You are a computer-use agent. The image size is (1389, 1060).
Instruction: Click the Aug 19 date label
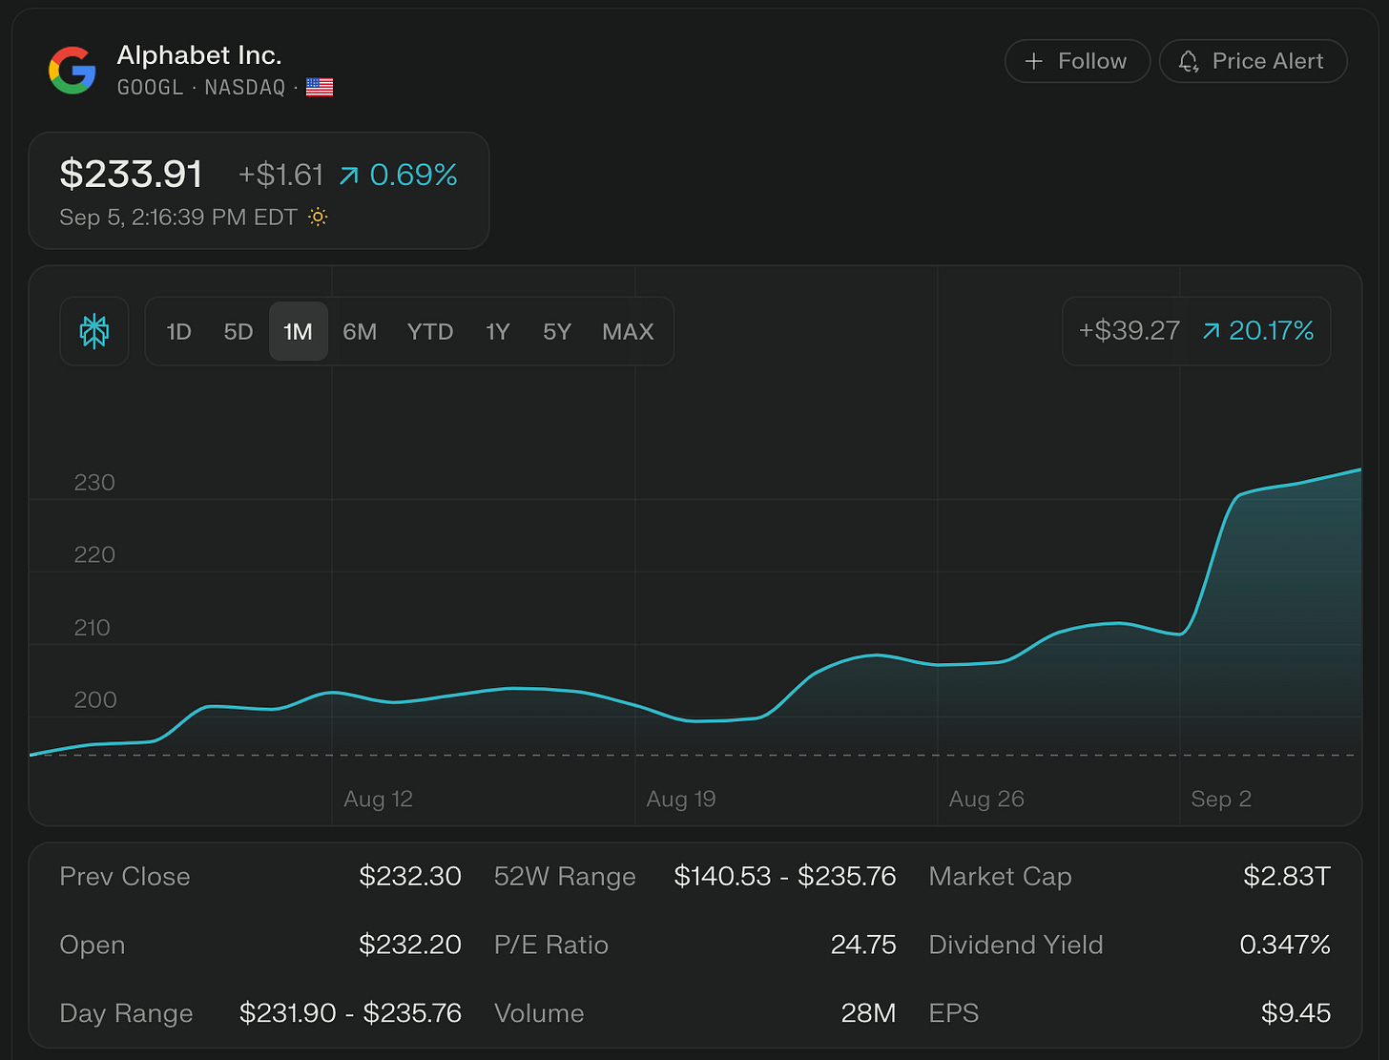click(x=681, y=800)
